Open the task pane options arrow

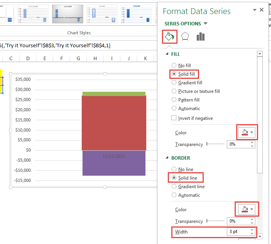255,10
